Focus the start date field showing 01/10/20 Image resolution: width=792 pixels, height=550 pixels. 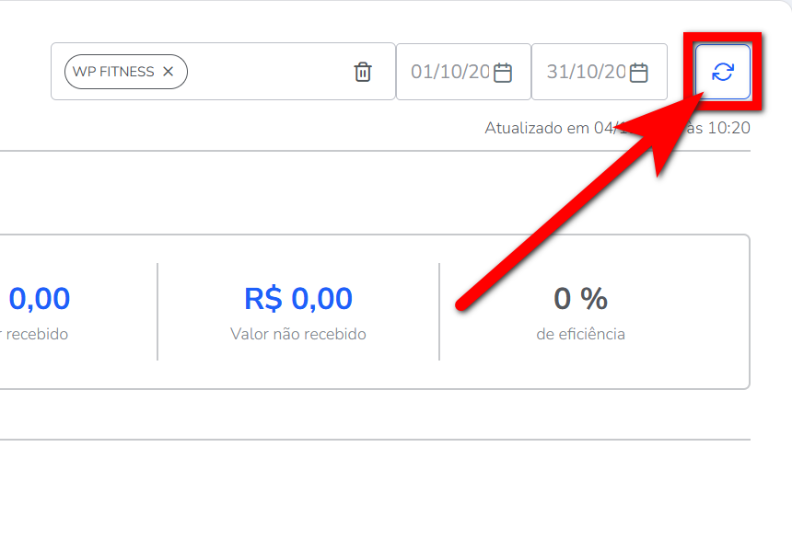[x=450, y=72]
